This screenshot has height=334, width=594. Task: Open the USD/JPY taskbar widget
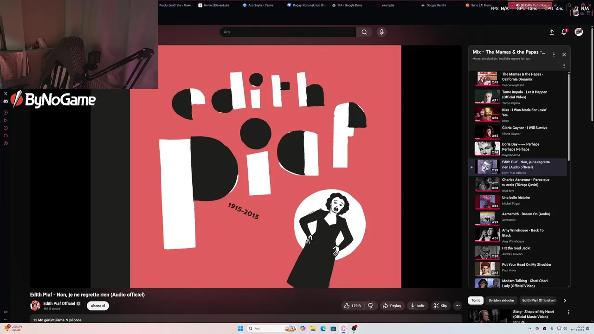(13, 328)
